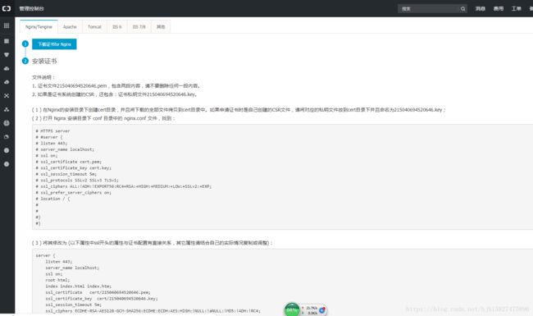Switch to the IIS 6 tab
The image size is (533, 316).
117,26
